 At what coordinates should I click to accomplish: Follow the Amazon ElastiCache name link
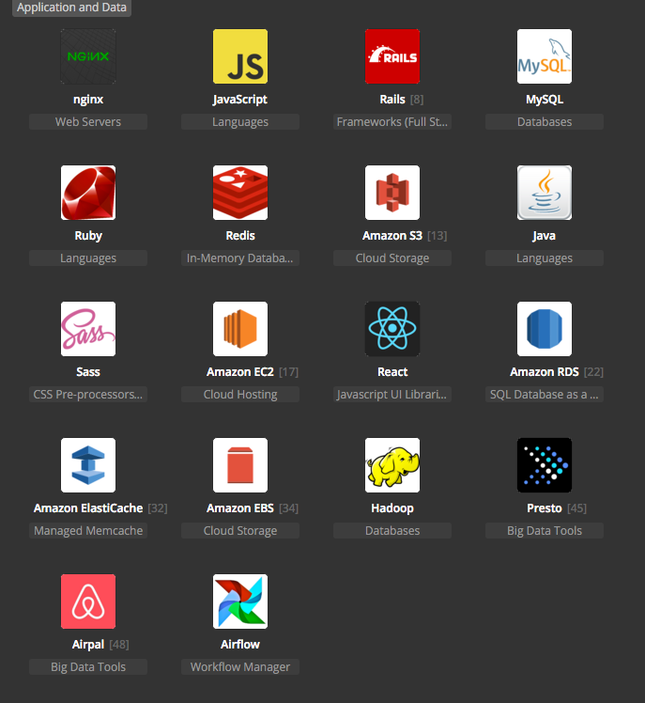point(88,508)
